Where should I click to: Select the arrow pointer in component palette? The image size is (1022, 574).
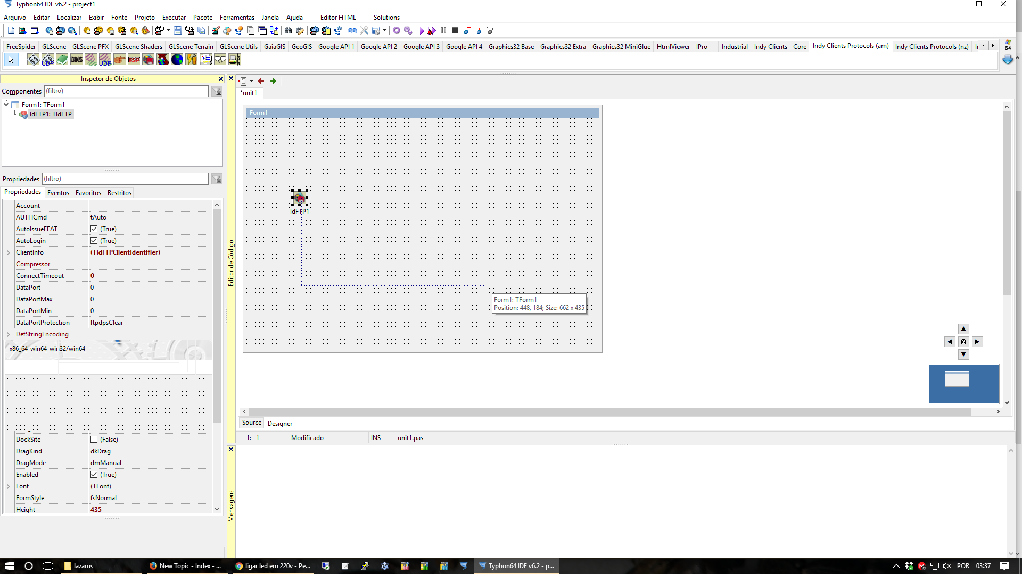tap(11, 60)
